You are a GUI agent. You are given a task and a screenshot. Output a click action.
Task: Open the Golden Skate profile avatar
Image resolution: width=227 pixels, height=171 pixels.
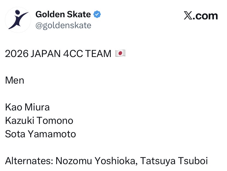[x=18, y=20]
